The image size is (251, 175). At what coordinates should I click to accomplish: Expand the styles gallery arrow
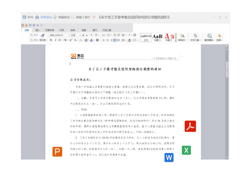coord(175,40)
